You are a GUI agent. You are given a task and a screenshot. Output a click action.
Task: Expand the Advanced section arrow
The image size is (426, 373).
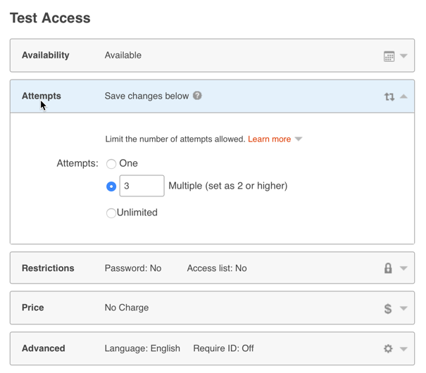tap(403, 348)
